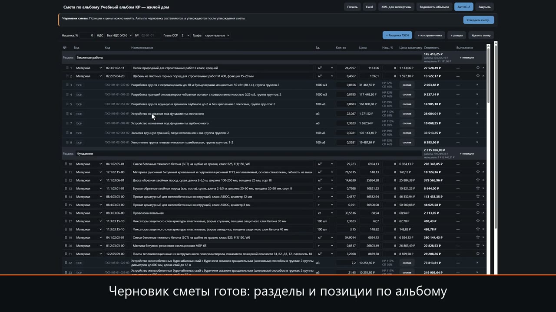Open the Акт КС-2 view
Viewport: 556px width, 312px height.
(x=464, y=7)
